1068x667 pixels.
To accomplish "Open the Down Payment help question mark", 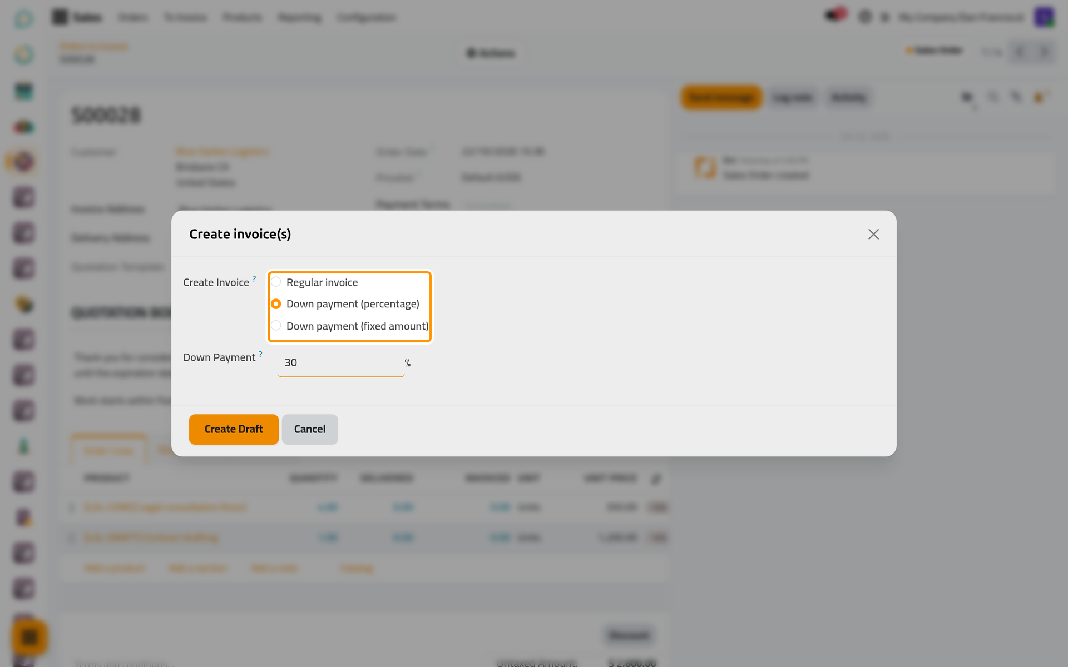I will [260, 354].
